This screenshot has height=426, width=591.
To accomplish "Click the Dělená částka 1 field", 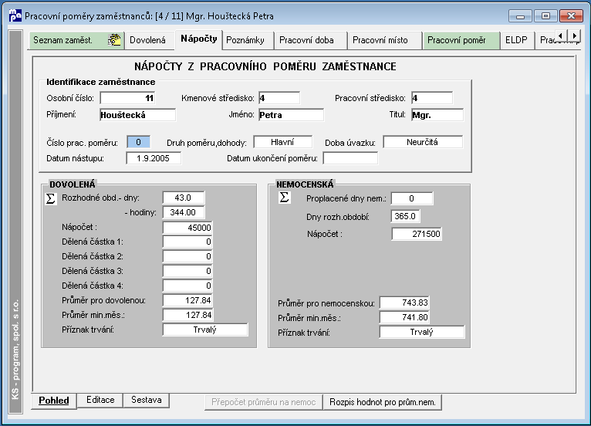I will click(x=187, y=242).
